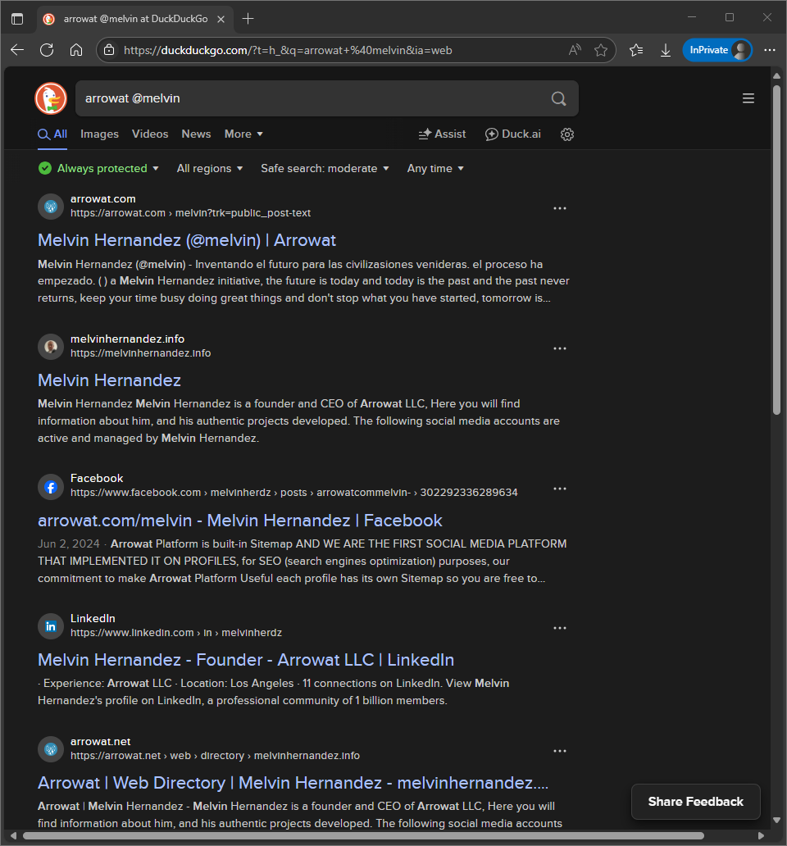Click the Assist button
787x846 pixels.
443,134
